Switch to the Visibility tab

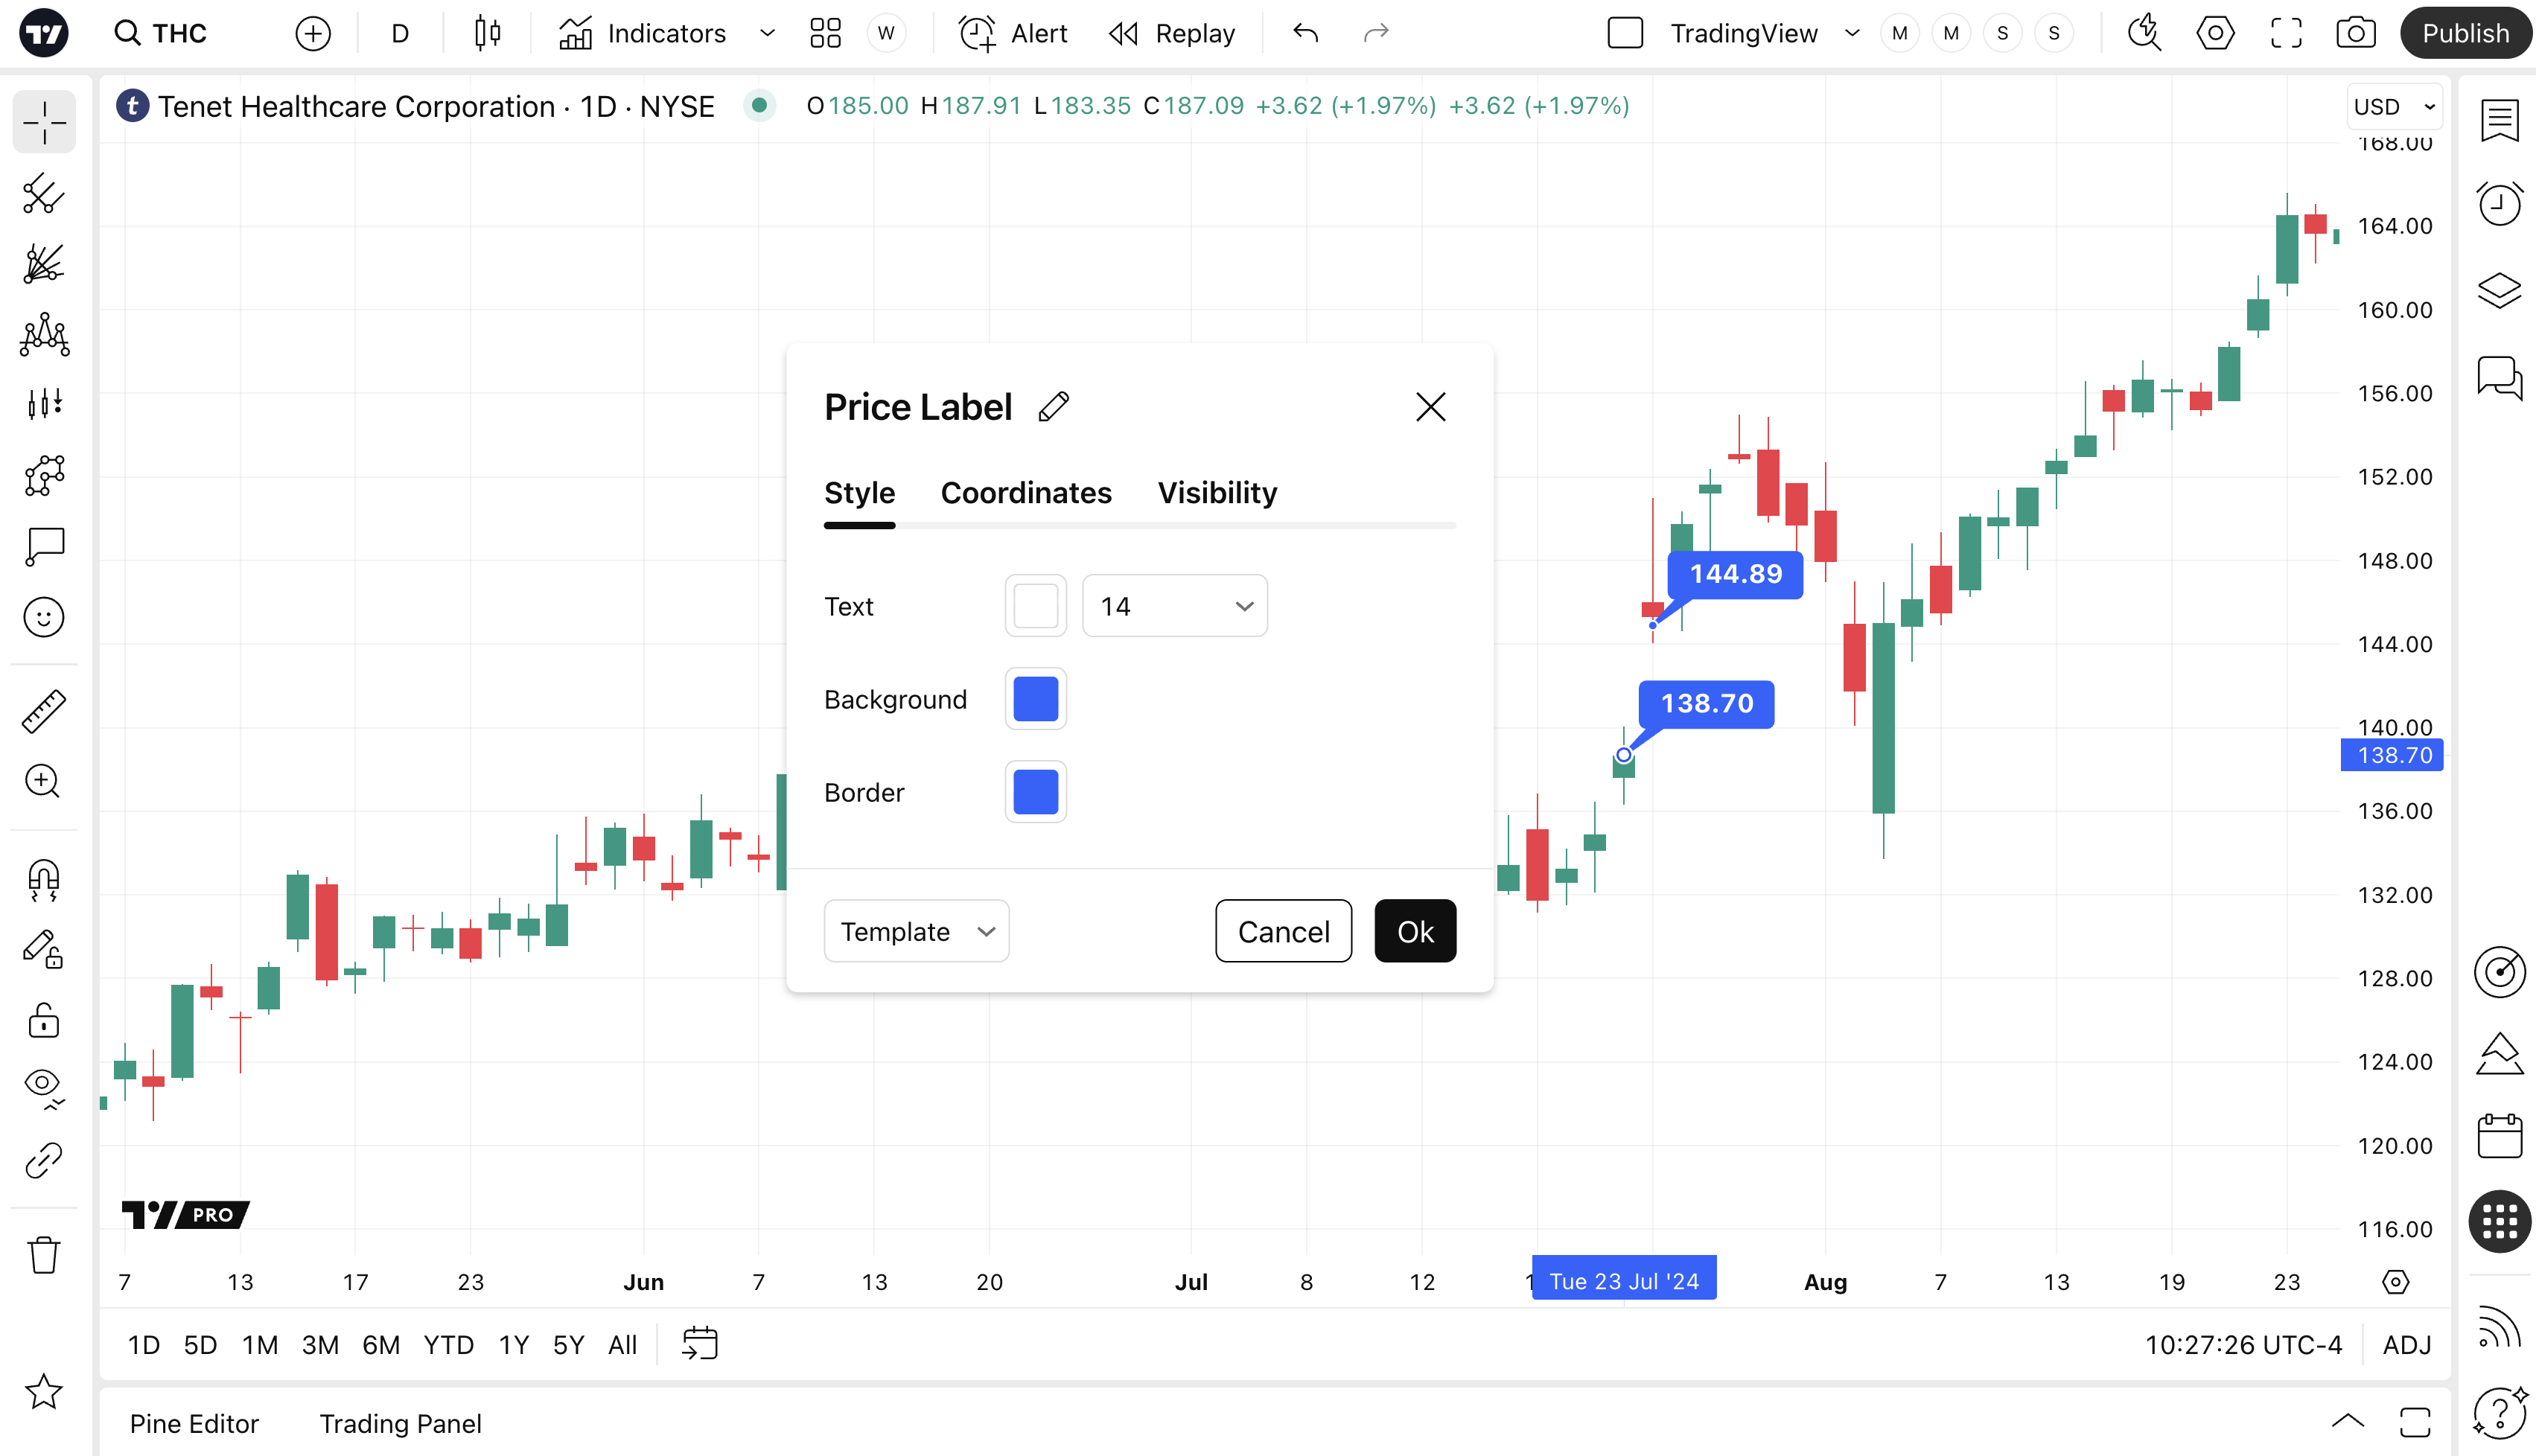pos(1217,493)
